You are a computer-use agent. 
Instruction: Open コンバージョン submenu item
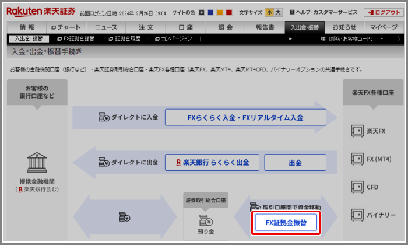click(x=173, y=39)
